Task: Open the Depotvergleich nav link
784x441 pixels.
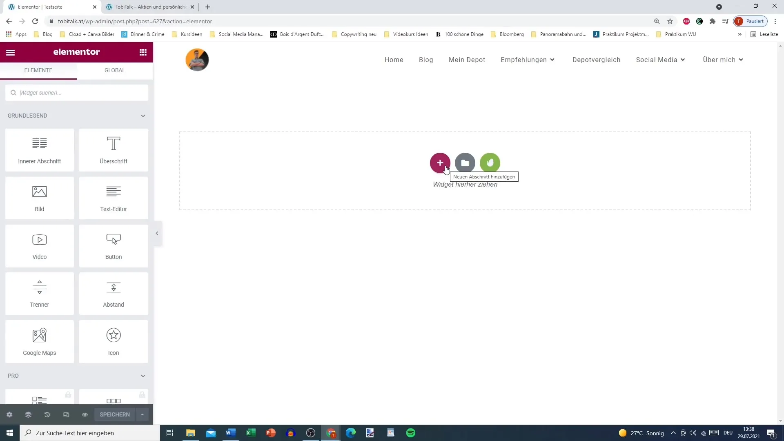Action: point(596,60)
